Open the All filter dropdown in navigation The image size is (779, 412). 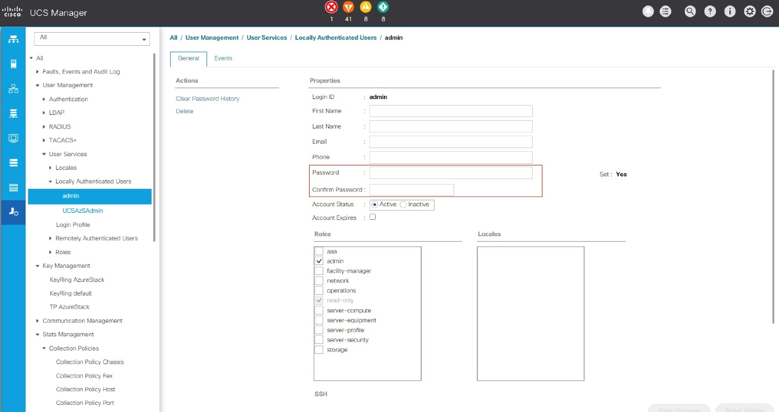click(92, 39)
